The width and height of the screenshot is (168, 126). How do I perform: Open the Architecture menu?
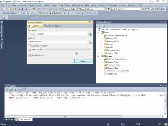(x=77, y=5)
